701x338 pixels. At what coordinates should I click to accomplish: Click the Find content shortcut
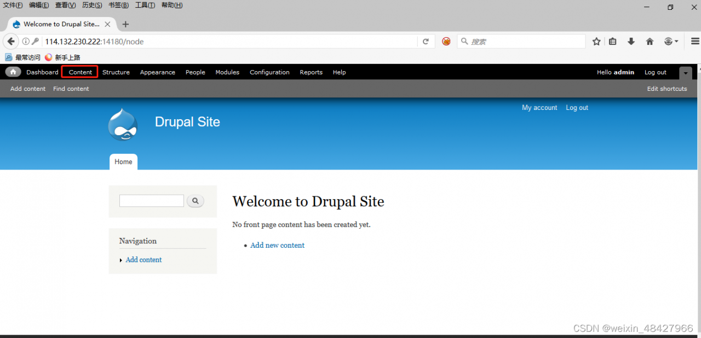[71, 89]
